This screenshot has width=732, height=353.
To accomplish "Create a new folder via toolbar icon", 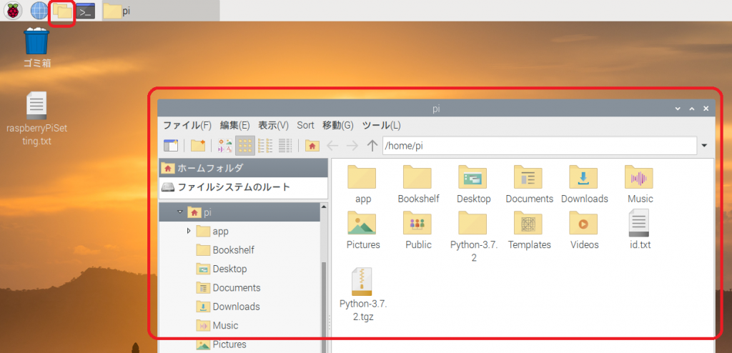I will (198, 146).
